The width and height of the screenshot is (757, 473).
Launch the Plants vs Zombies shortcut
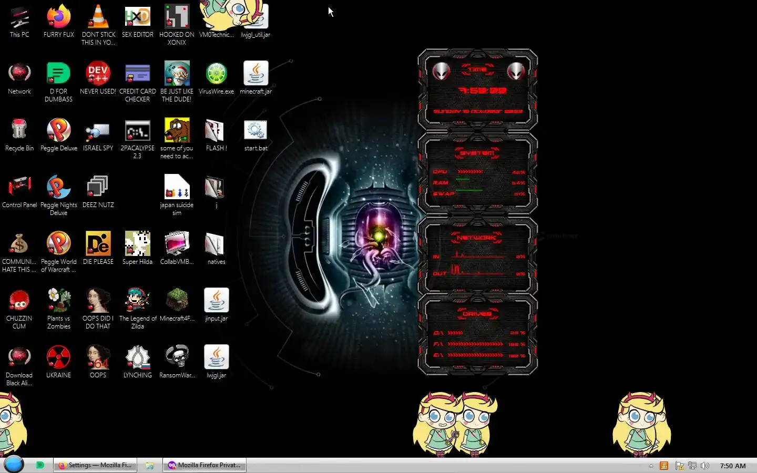(59, 309)
